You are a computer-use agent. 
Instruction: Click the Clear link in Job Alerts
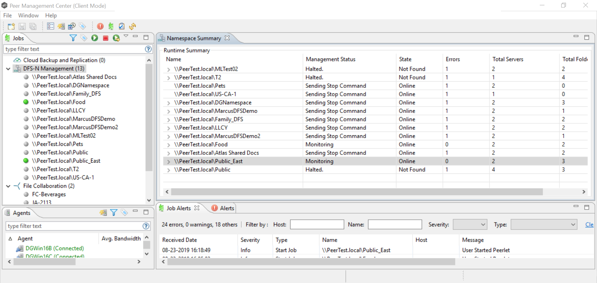pos(590,224)
